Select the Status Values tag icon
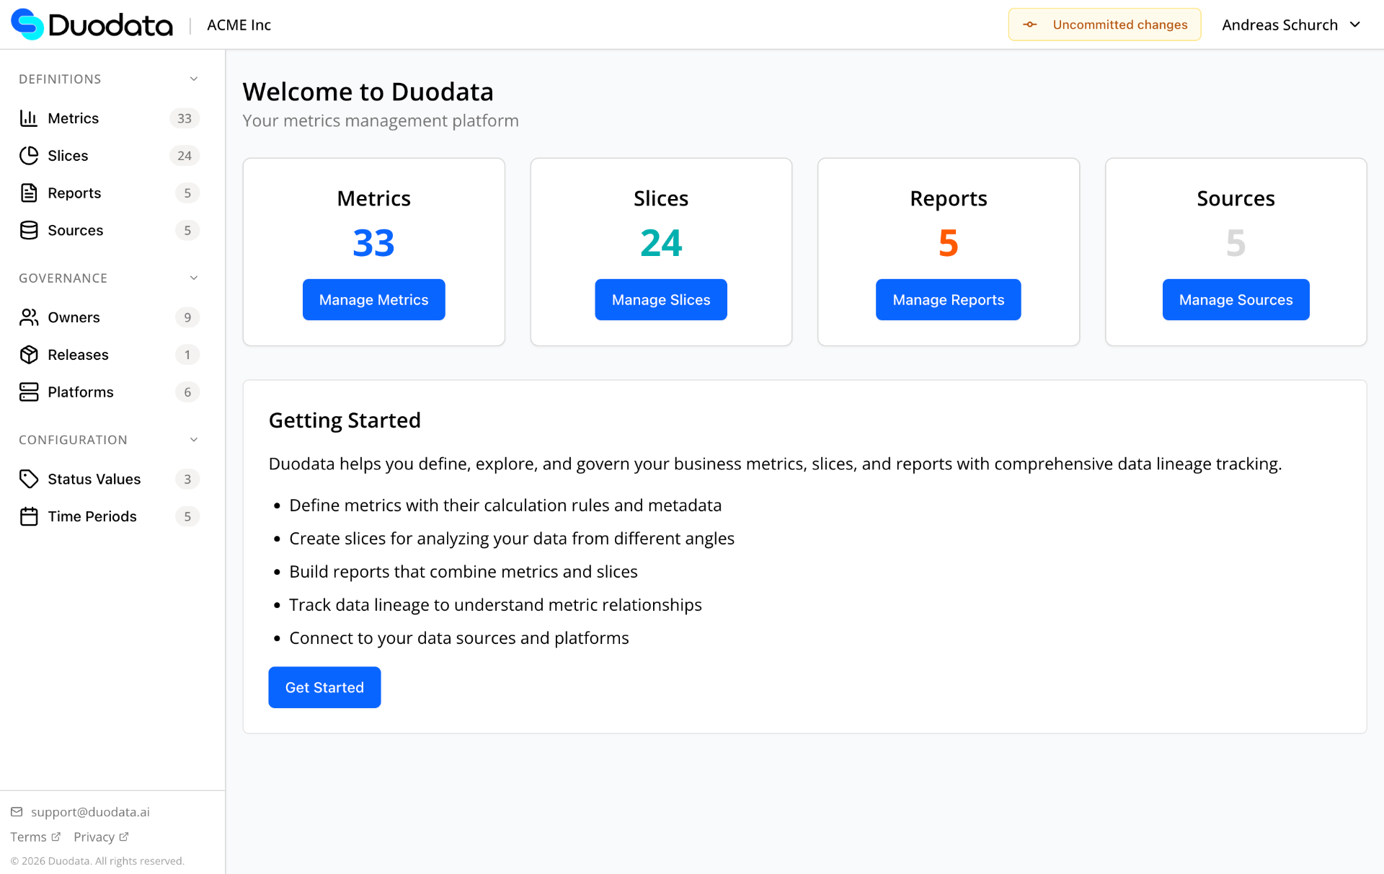The height and width of the screenshot is (874, 1384). pyautogui.click(x=29, y=478)
